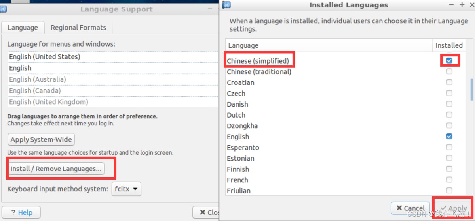Select the English row in Installed Languages
This screenshot has height=221, width=475.
tap(345, 137)
